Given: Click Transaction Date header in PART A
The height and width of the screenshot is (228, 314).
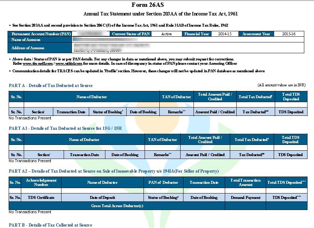Looking at the screenshot, I should point(71,112).
